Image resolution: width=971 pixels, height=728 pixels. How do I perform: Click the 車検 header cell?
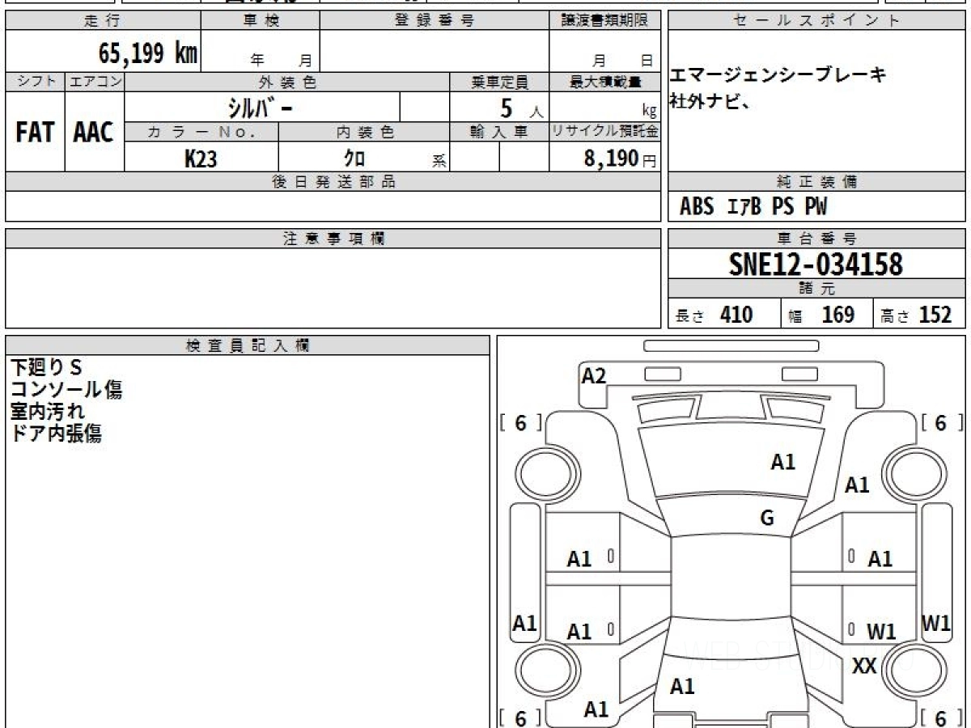[261, 21]
